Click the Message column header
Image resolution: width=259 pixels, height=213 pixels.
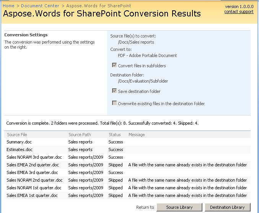[x=137, y=135]
